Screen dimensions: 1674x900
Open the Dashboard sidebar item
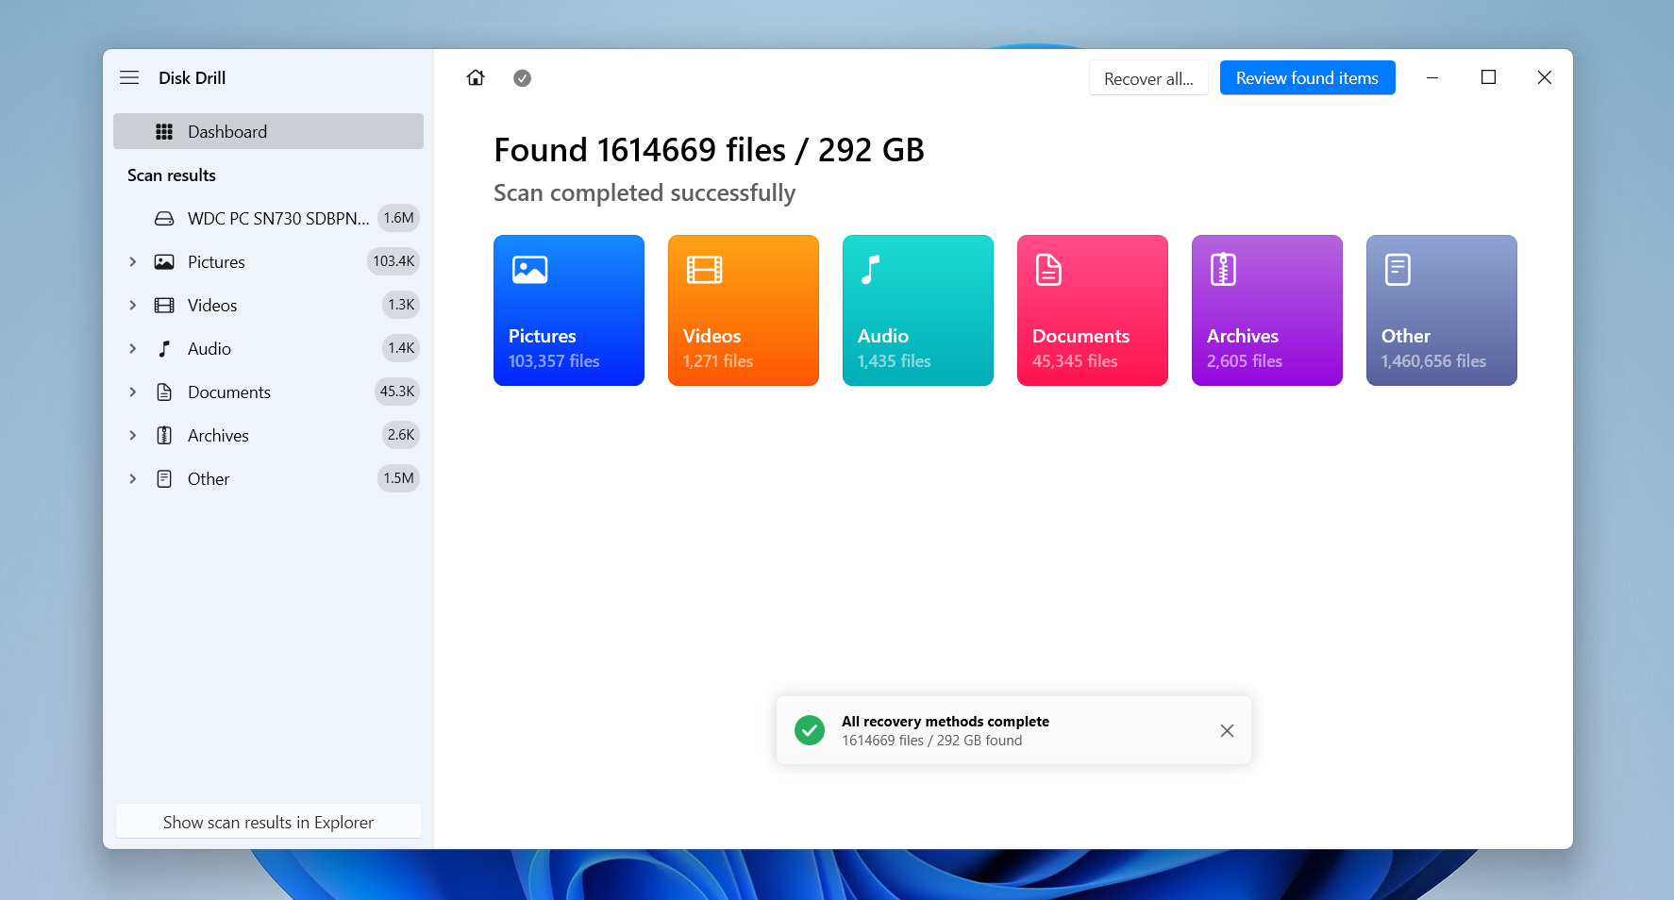(268, 131)
